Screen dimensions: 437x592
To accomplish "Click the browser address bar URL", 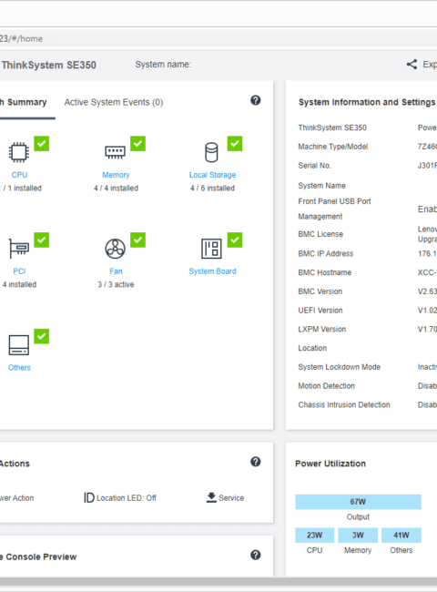I will (21, 38).
